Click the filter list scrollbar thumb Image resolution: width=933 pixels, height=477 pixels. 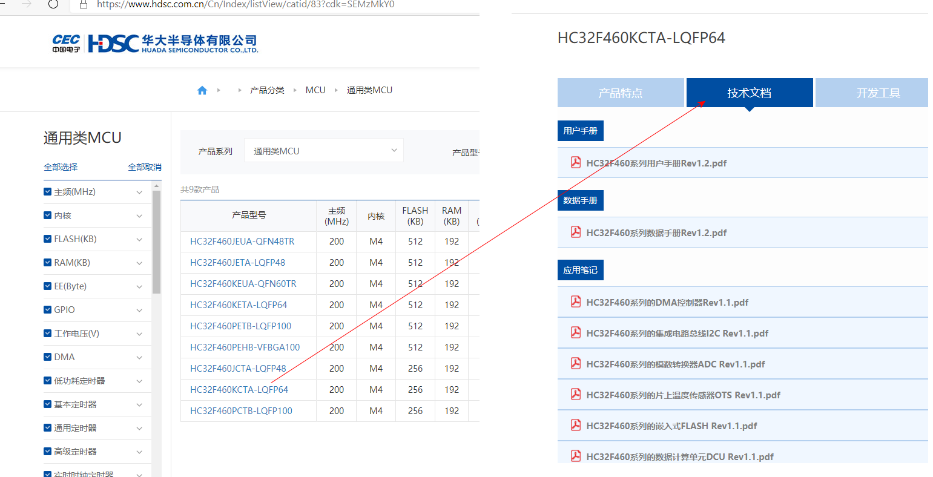tap(157, 242)
